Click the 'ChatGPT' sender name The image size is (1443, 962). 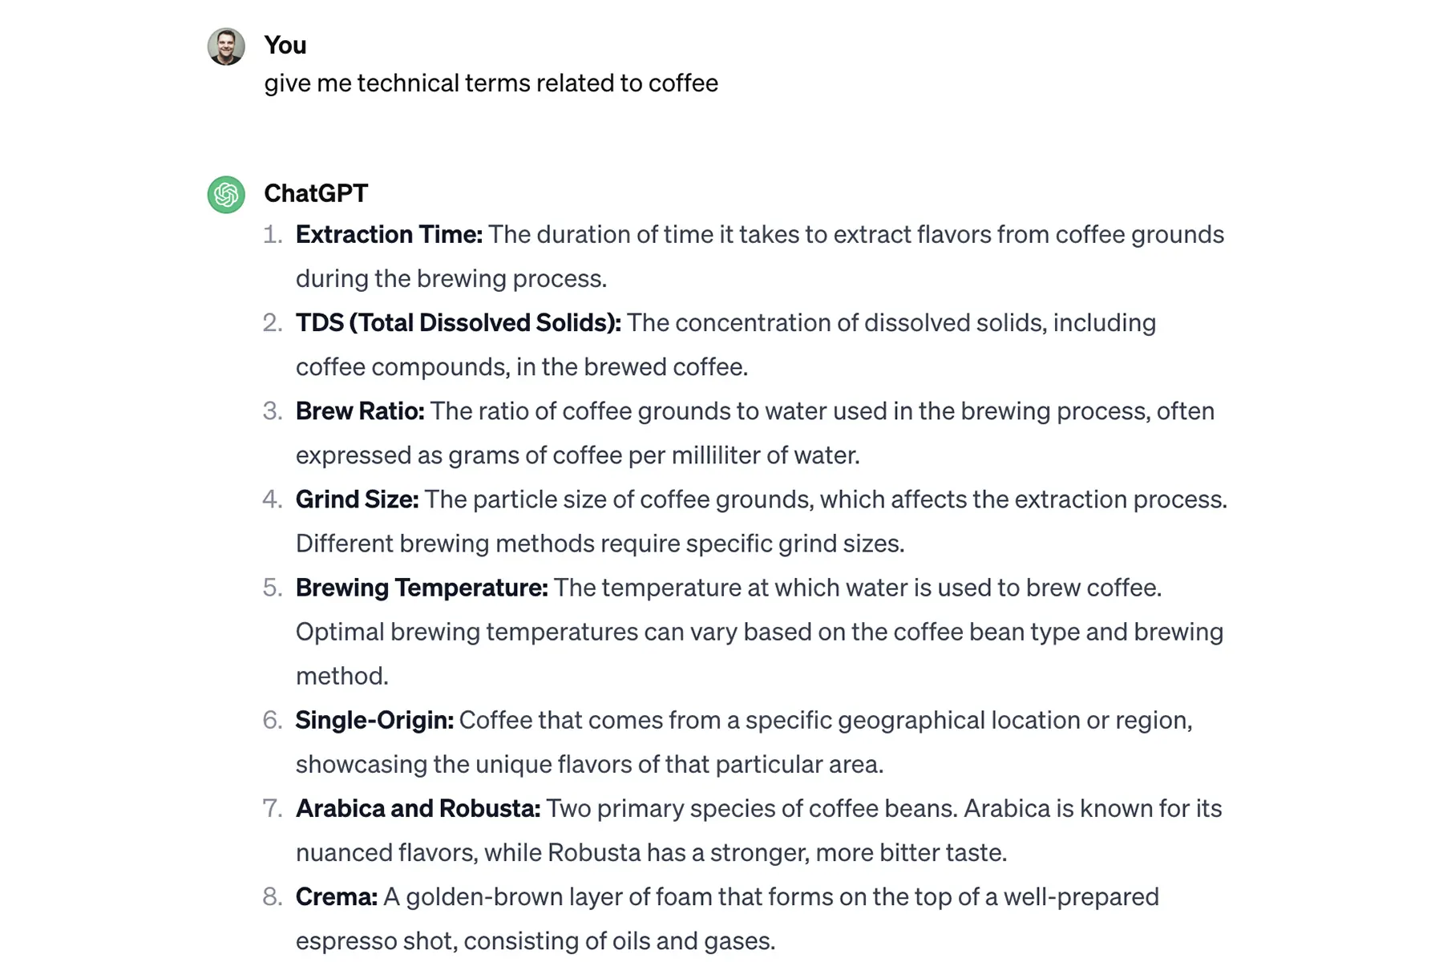[x=316, y=194]
